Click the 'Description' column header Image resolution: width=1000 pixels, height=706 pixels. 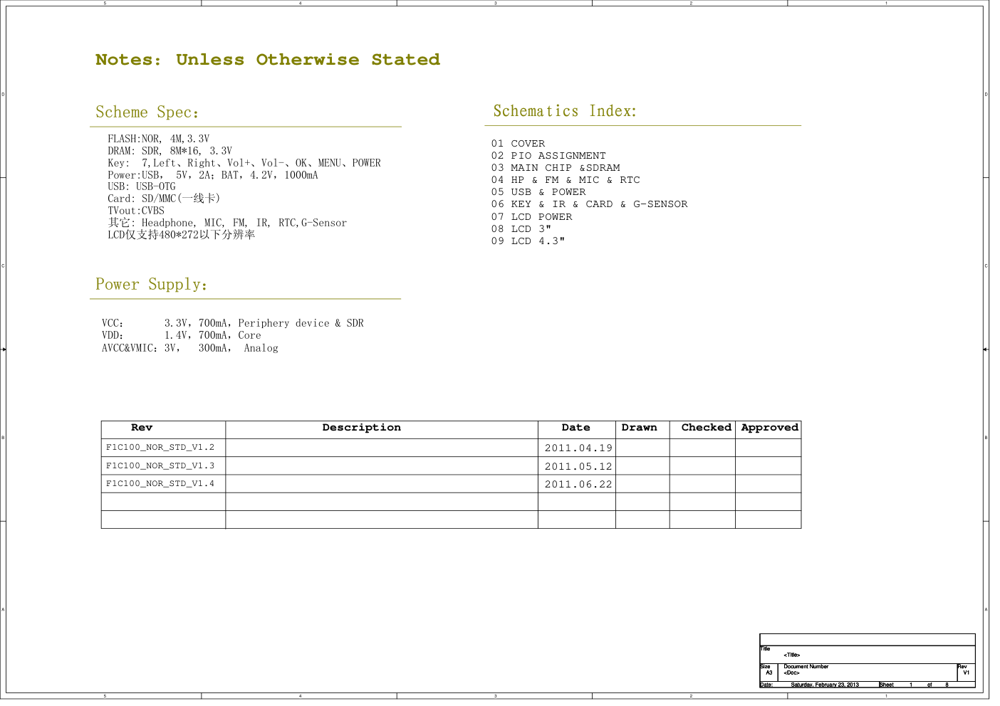click(x=361, y=428)
